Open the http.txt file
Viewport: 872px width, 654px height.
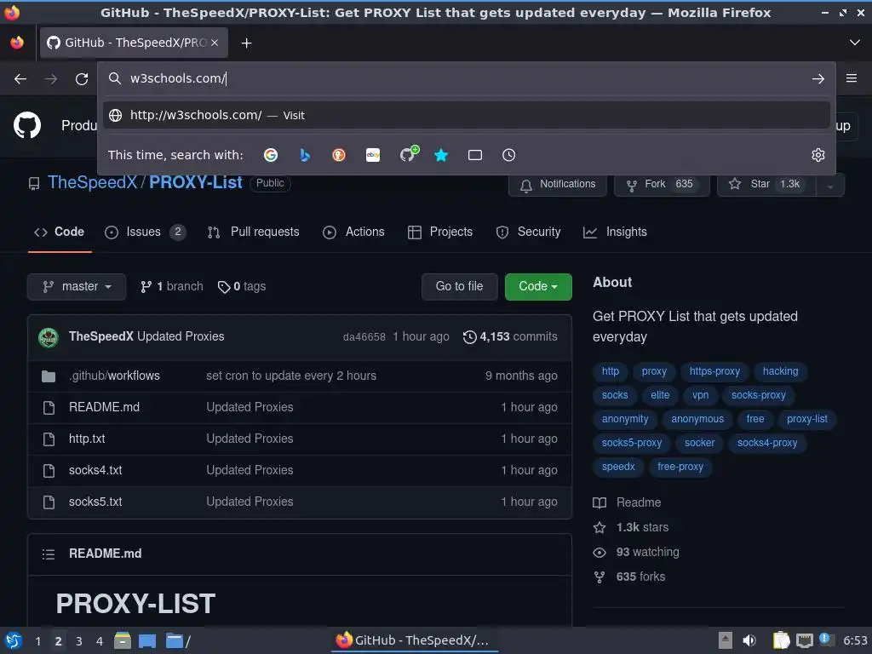pos(87,439)
